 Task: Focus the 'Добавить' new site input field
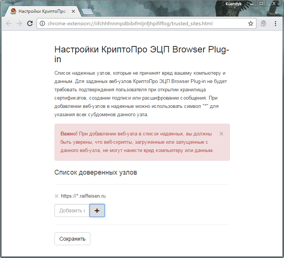(x=72, y=210)
